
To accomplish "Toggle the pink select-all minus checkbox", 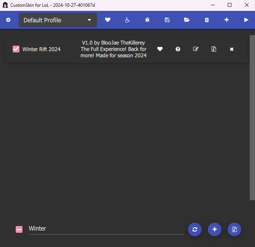I will pos(19,229).
